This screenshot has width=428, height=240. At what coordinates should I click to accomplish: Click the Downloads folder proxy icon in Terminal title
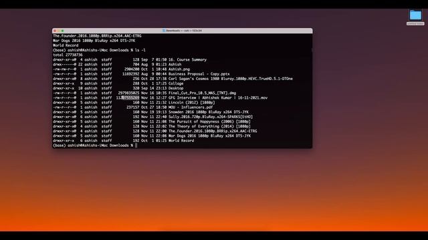[164, 31]
